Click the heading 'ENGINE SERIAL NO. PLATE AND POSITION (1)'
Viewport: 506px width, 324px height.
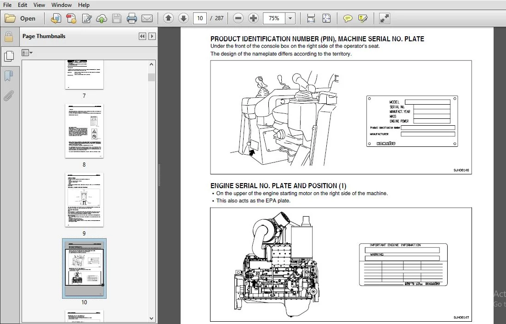click(x=278, y=186)
